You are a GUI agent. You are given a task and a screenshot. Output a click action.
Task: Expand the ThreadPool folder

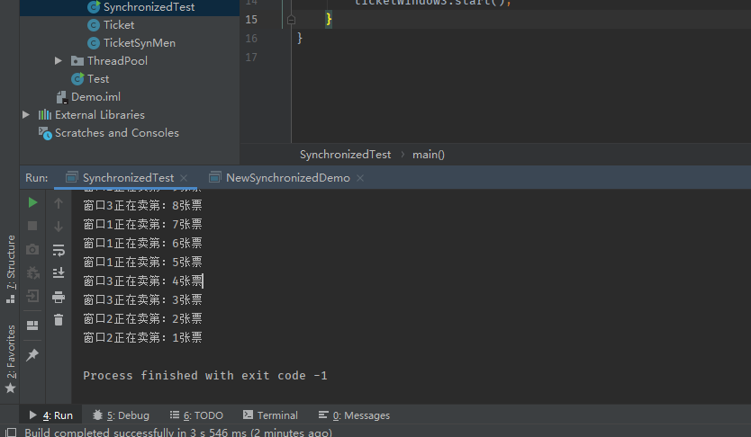pyautogui.click(x=58, y=61)
